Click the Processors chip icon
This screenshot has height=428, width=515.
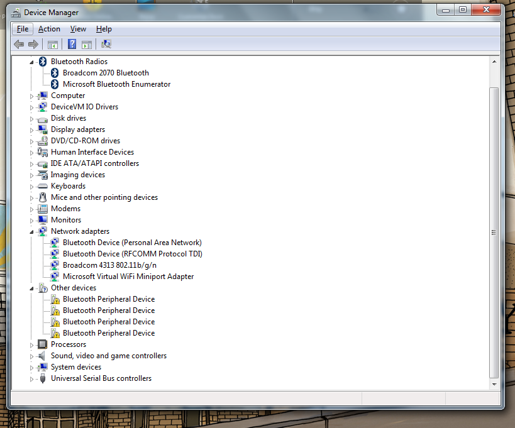42,344
